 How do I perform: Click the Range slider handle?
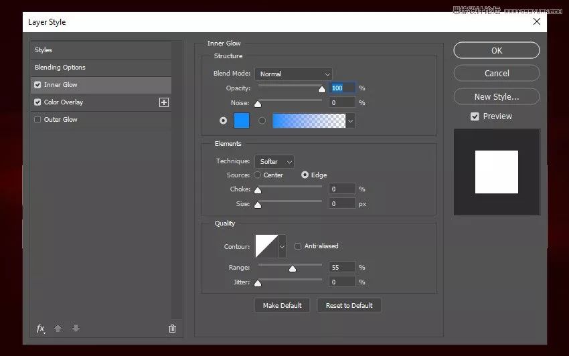click(293, 268)
